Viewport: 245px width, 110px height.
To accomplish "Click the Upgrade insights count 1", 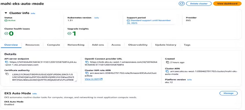I will tap(74, 33).
